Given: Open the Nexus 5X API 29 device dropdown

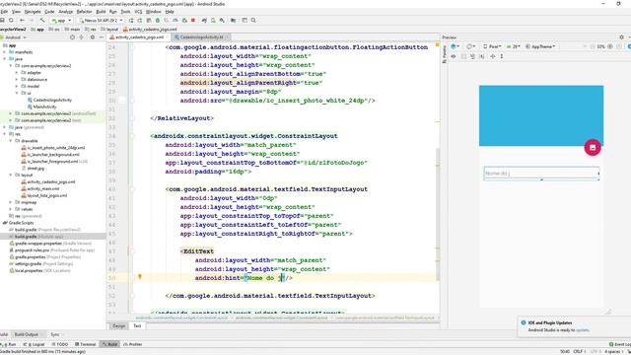Looking at the screenshot, I should click(x=101, y=20).
